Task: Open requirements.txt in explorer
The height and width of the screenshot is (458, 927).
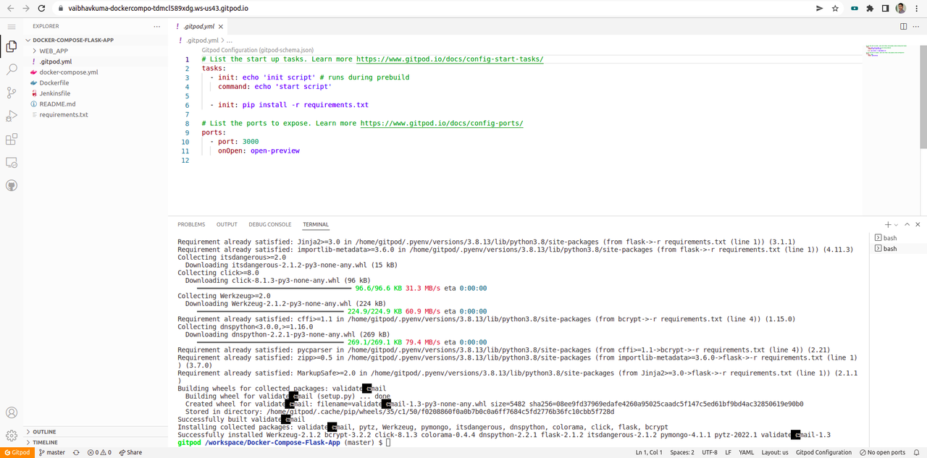Action: coord(96,114)
